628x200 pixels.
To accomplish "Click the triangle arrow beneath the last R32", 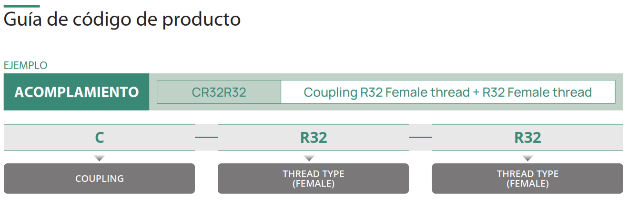I will (527, 158).
